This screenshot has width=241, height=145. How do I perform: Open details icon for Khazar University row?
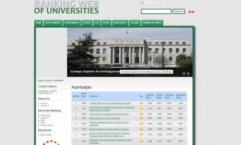tap(141, 118)
